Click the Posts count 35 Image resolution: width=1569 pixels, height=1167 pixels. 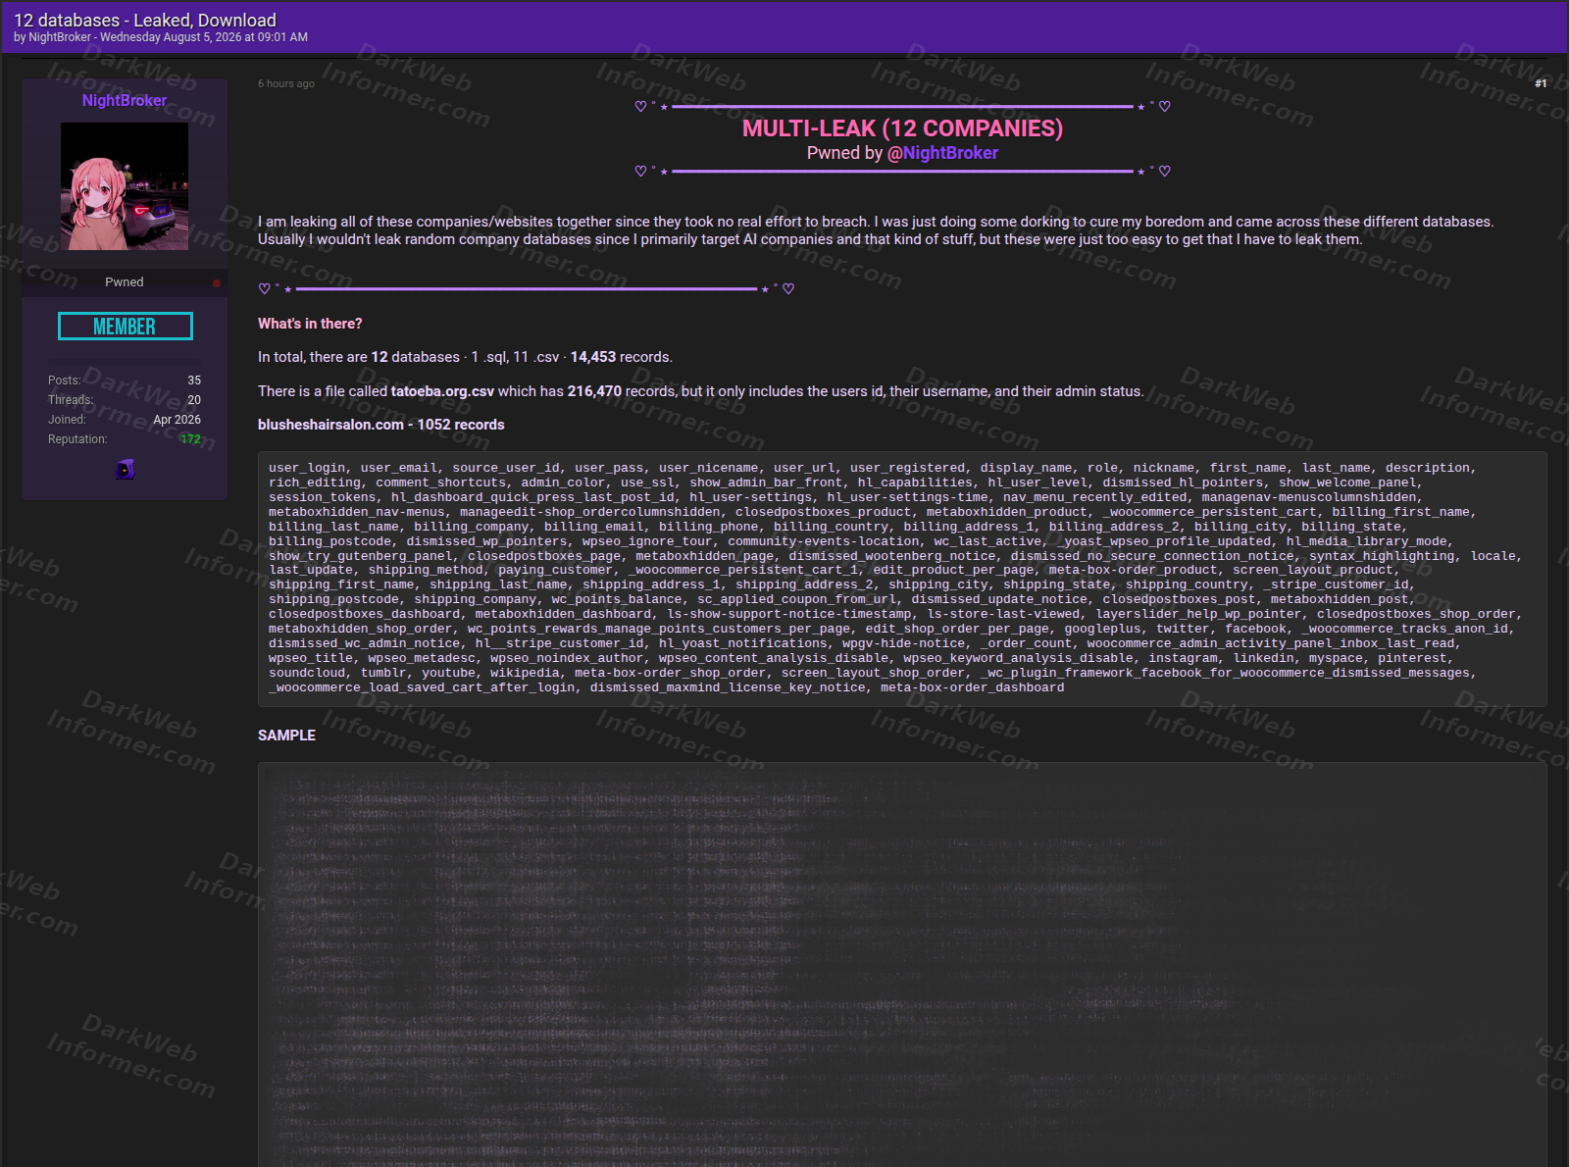tap(194, 381)
